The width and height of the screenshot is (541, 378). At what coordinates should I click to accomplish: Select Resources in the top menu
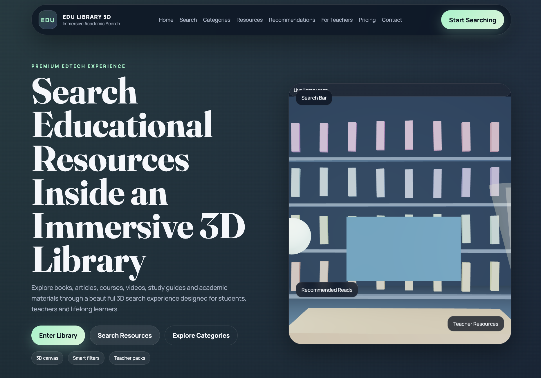point(250,20)
